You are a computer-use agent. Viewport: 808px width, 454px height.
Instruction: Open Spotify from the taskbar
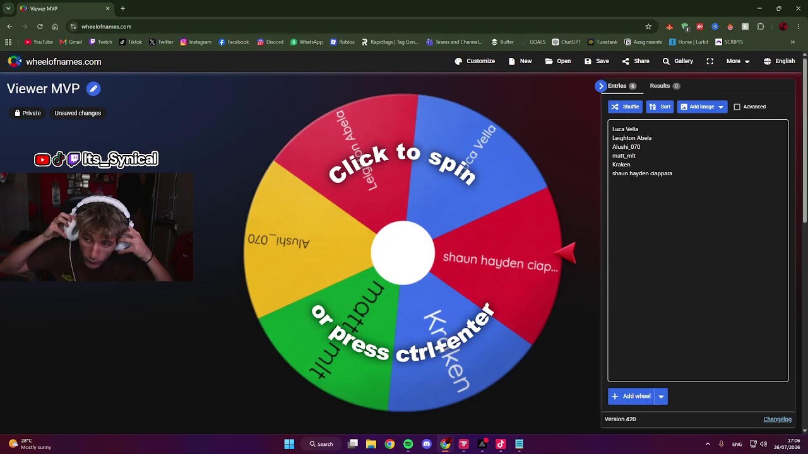(408, 444)
